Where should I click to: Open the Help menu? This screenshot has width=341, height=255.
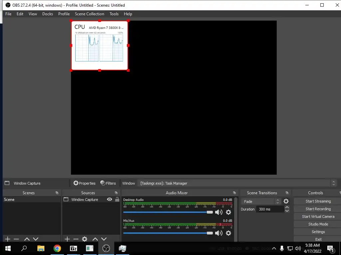click(128, 14)
